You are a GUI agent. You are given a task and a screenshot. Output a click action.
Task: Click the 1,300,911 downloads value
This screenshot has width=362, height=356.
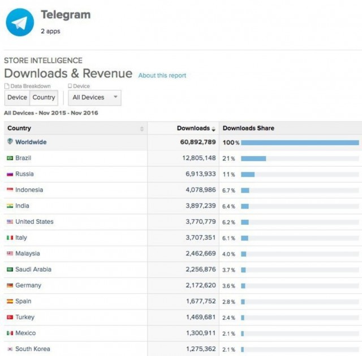[x=201, y=333]
